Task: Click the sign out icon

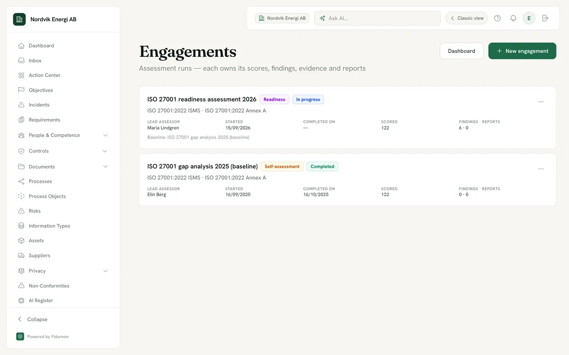Action: click(545, 18)
